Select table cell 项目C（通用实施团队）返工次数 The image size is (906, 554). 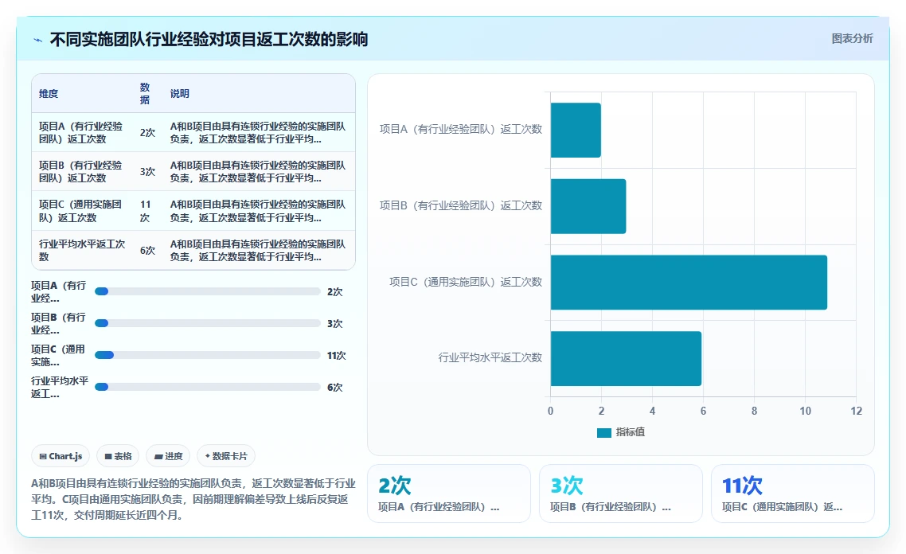81,211
